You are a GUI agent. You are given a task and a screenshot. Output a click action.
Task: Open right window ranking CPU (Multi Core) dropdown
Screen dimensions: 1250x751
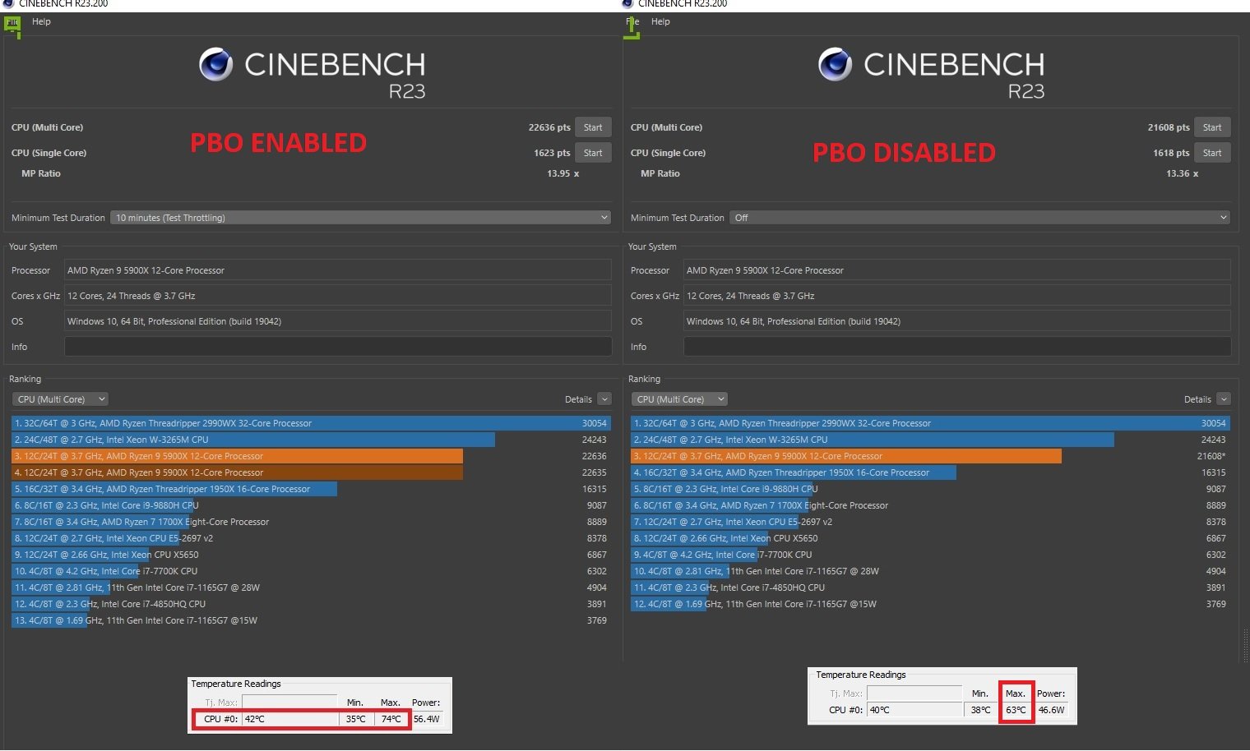coord(679,399)
